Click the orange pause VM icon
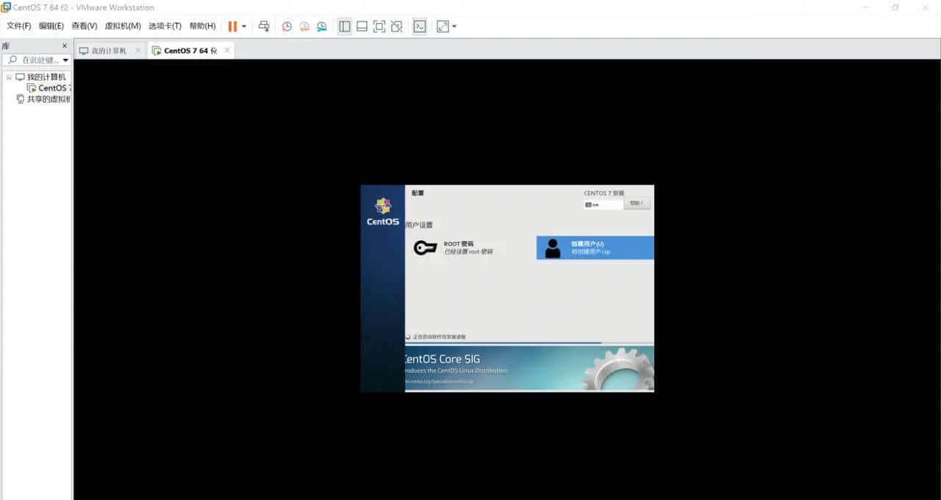The image size is (941, 500). 232,26
